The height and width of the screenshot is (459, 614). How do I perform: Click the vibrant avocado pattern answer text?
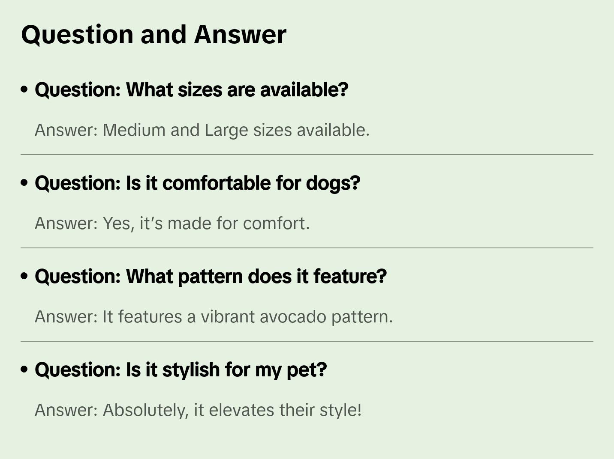(x=214, y=317)
